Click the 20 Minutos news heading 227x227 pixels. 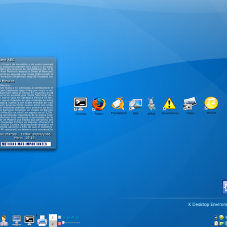point(7,81)
